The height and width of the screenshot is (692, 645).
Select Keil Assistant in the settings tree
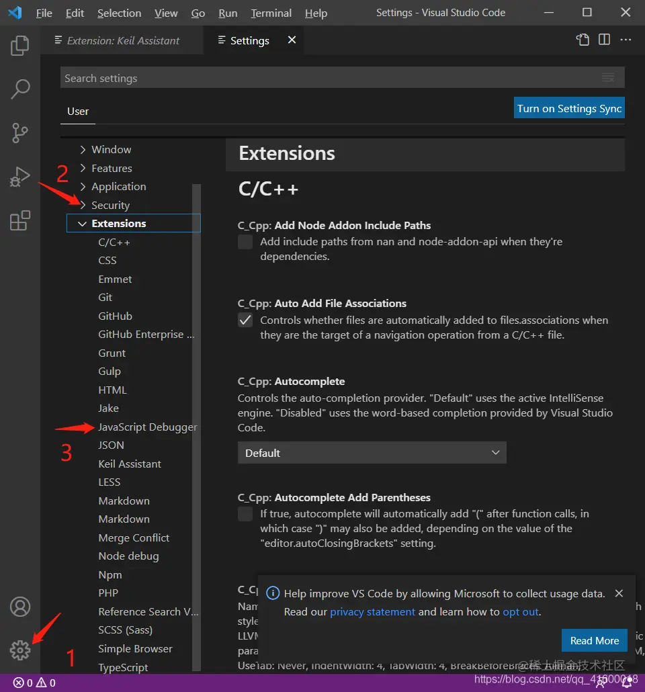pos(130,464)
